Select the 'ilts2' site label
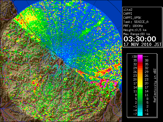The image size is (163, 122). click(x=128, y=10)
